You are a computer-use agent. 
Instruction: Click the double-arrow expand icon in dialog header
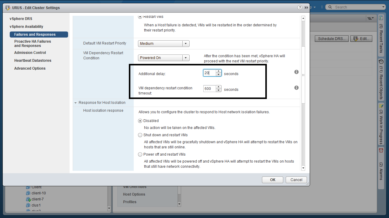coord(306,8)
